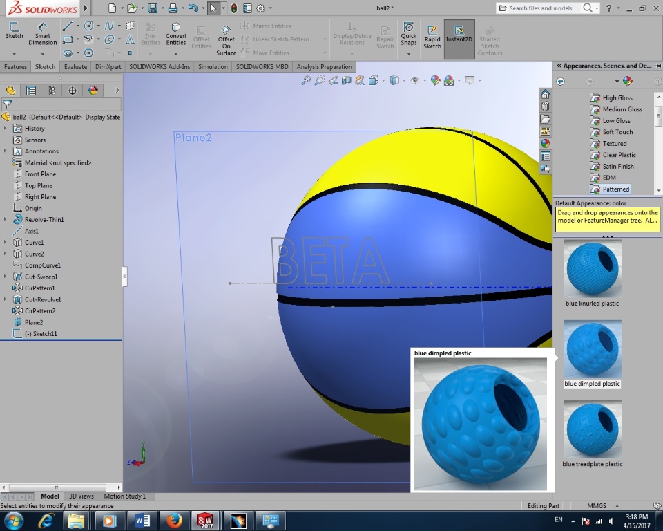This screenshot has width=663, height=531.
Task: Expand Cut-Sweep1 feature node
Action: pyautogui.click(x=5, y=277)
